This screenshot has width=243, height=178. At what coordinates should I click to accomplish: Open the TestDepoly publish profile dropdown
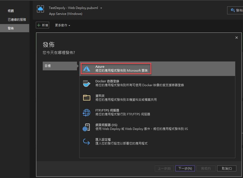coord(101,8)
